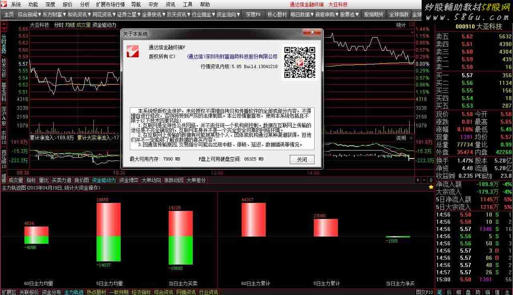Open the 系统 menu
Image resolution: width=513 pixels, height=295 pixels.
[x=16, y=4]
